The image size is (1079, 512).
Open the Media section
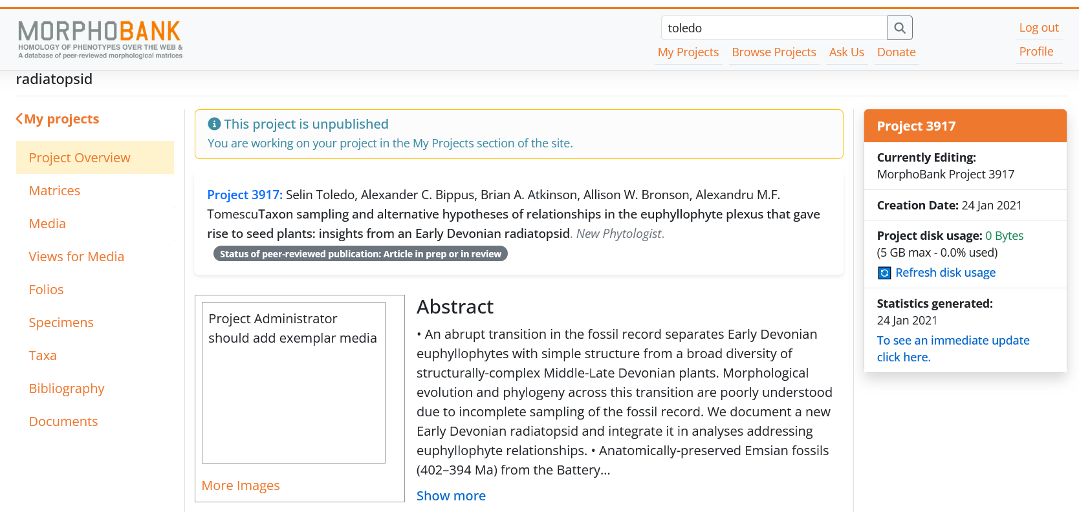(47, 224)
